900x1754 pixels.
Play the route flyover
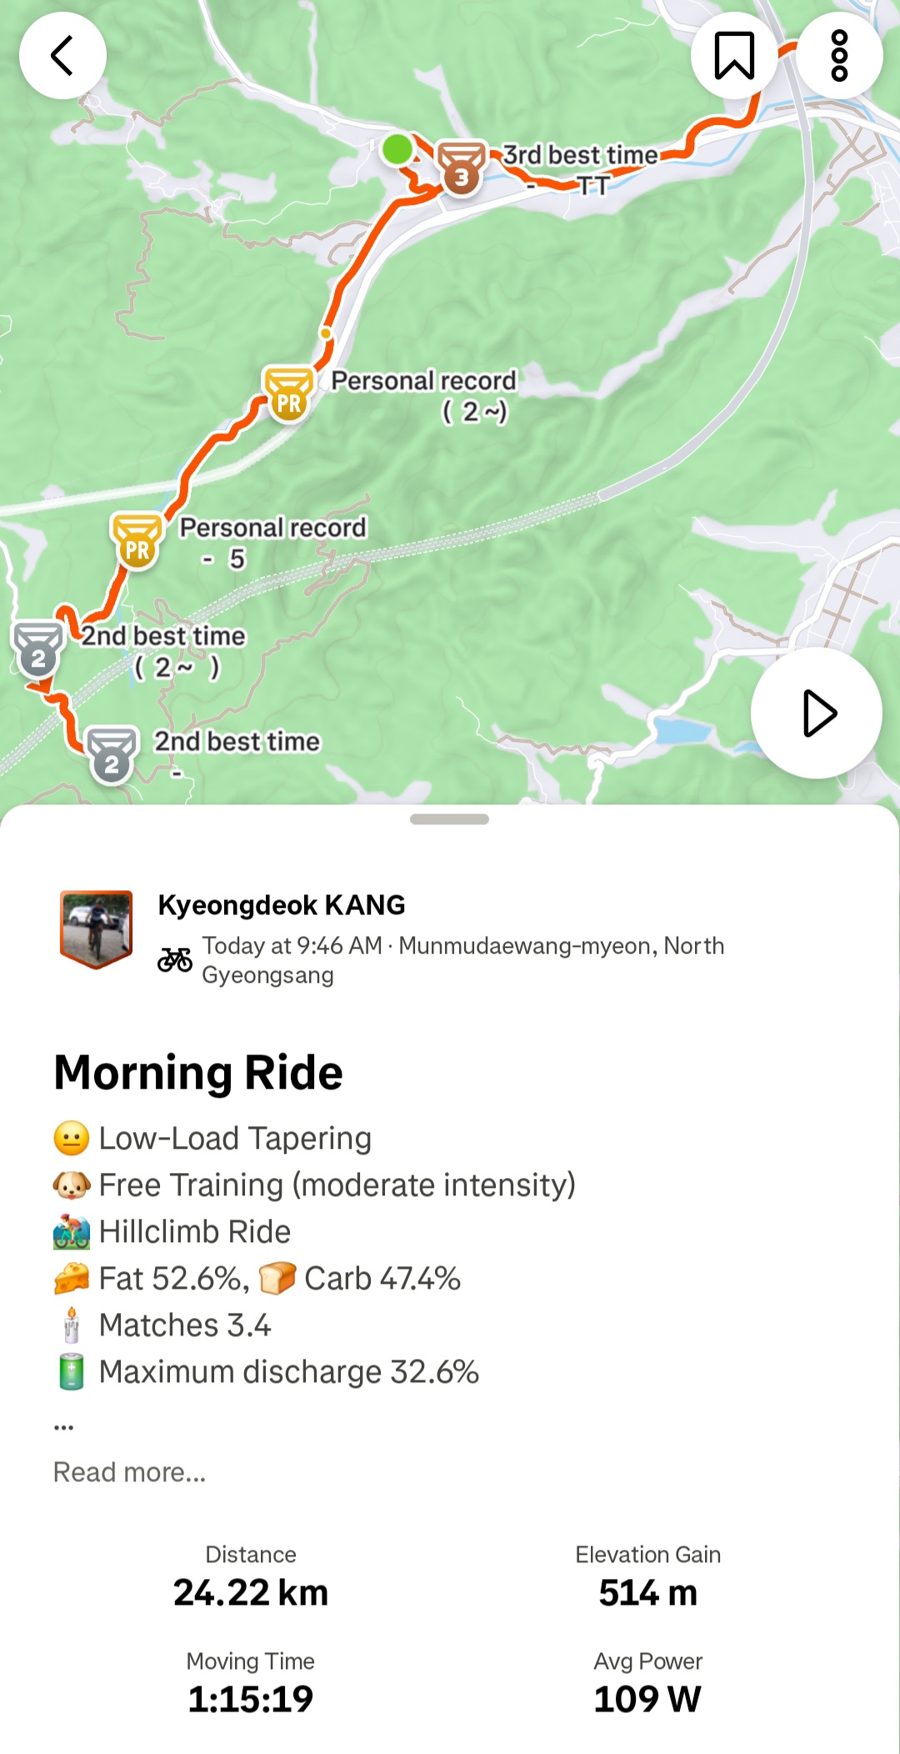817,714
